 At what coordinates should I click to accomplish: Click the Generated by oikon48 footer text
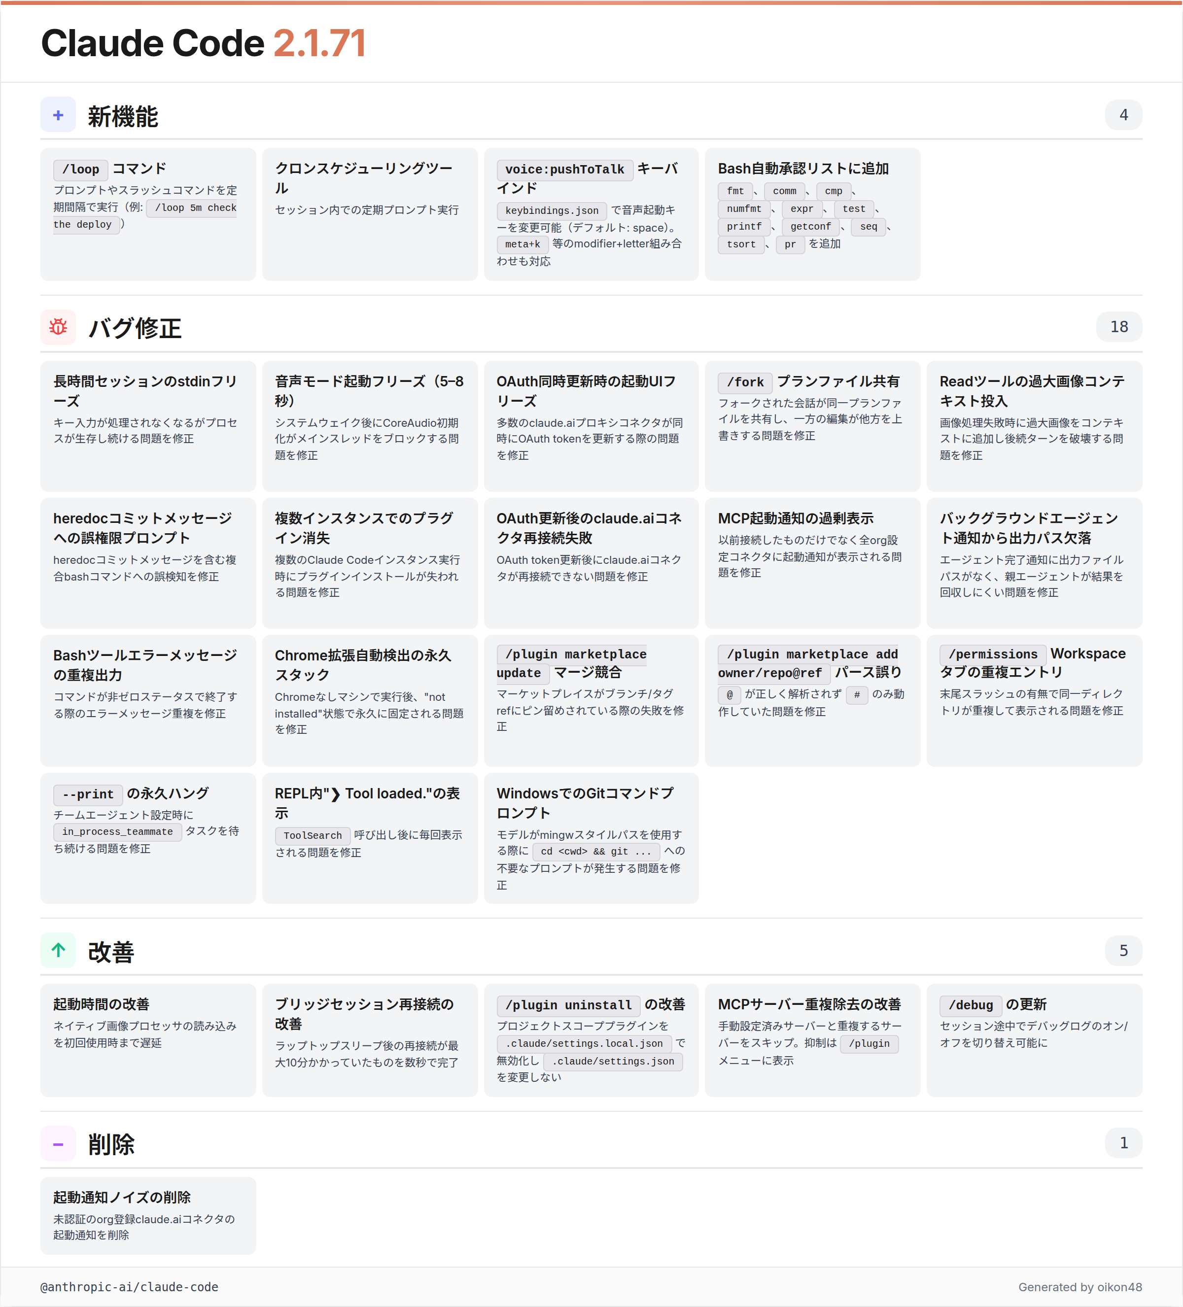click(1080, 1287)
